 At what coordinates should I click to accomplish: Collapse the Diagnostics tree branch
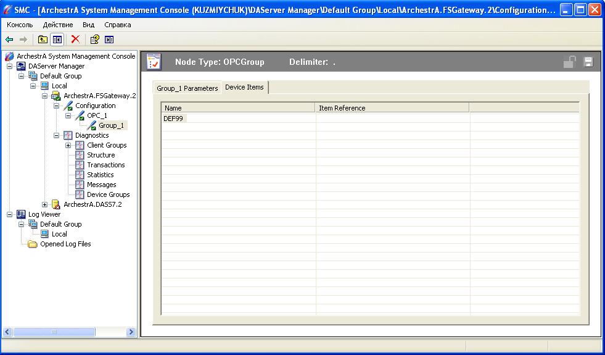[57, 135]
